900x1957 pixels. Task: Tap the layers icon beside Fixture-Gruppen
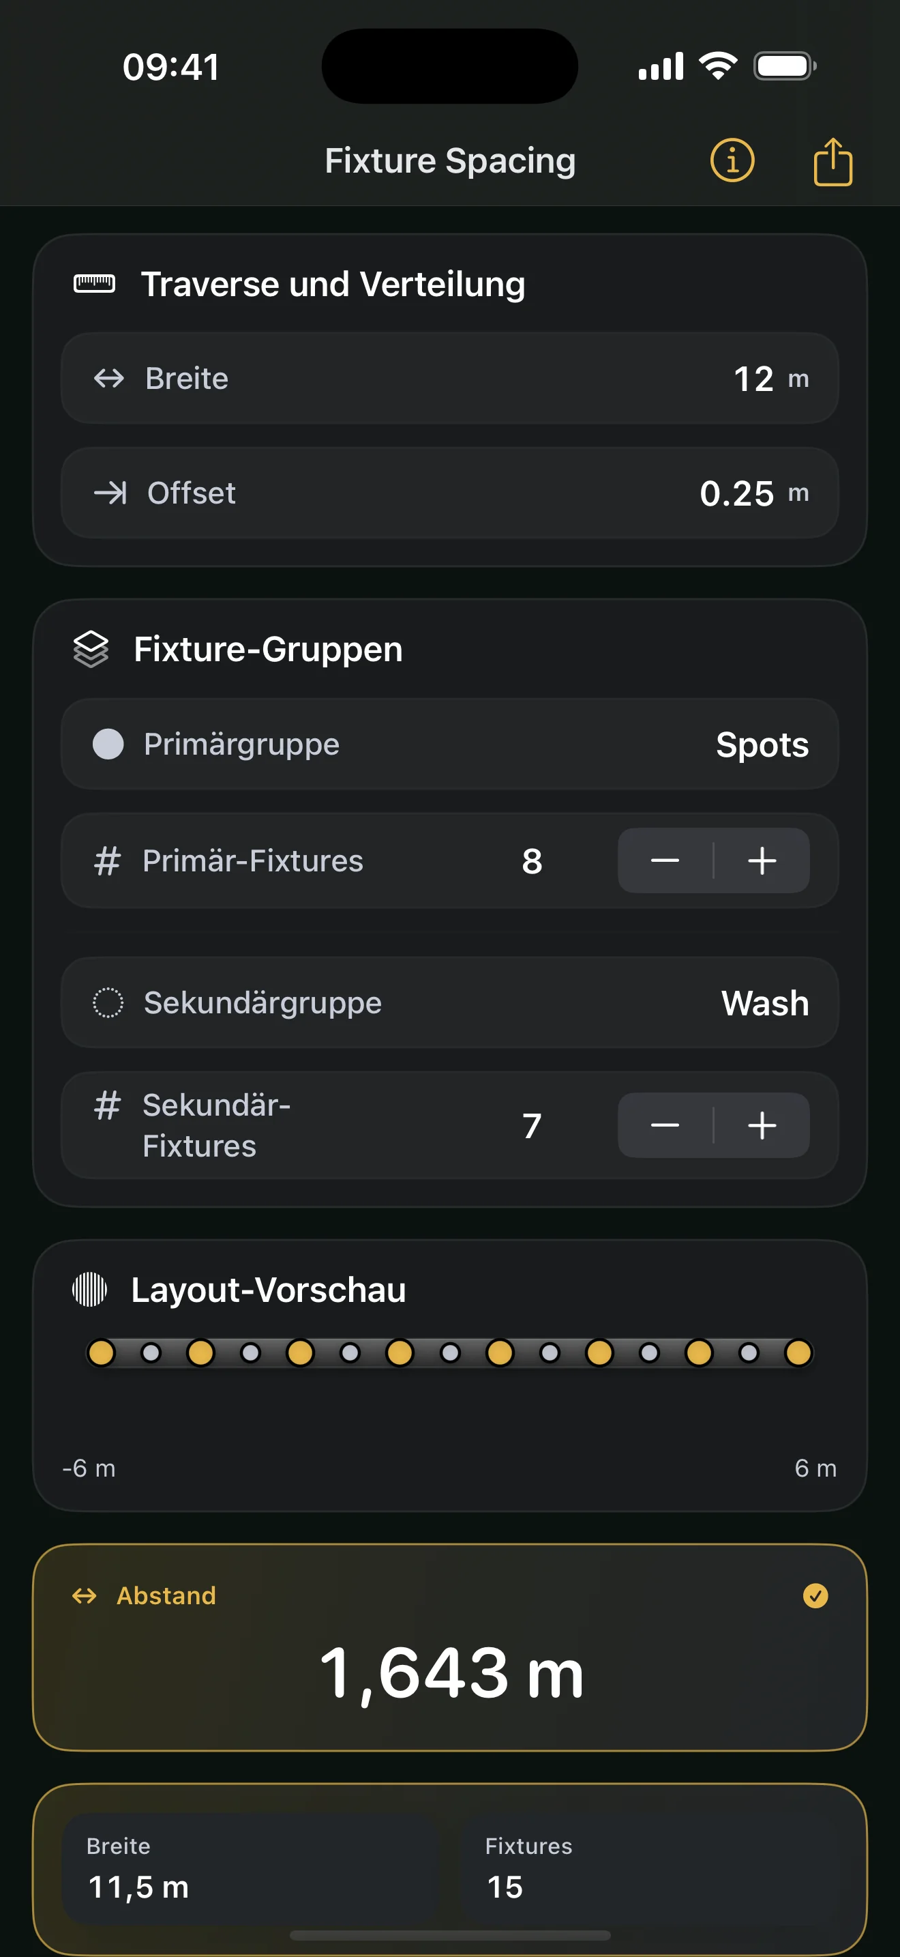click(x=91, y=650)
